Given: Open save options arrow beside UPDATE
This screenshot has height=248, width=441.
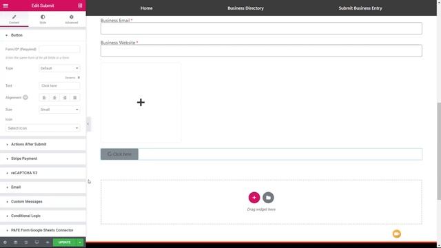Looking at the screenshot, I should [x=80, y=242].
